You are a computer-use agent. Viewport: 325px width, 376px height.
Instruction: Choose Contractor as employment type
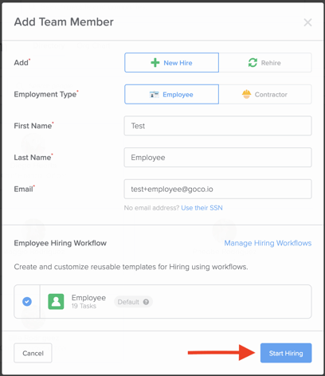pos(265,94)
